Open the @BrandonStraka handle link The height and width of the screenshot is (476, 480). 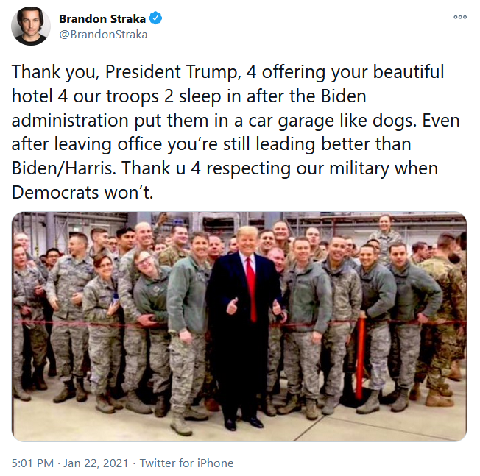click(103, 35)
